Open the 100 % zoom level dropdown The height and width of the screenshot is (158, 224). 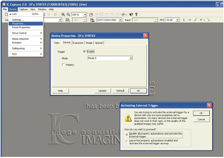(85, 14)
